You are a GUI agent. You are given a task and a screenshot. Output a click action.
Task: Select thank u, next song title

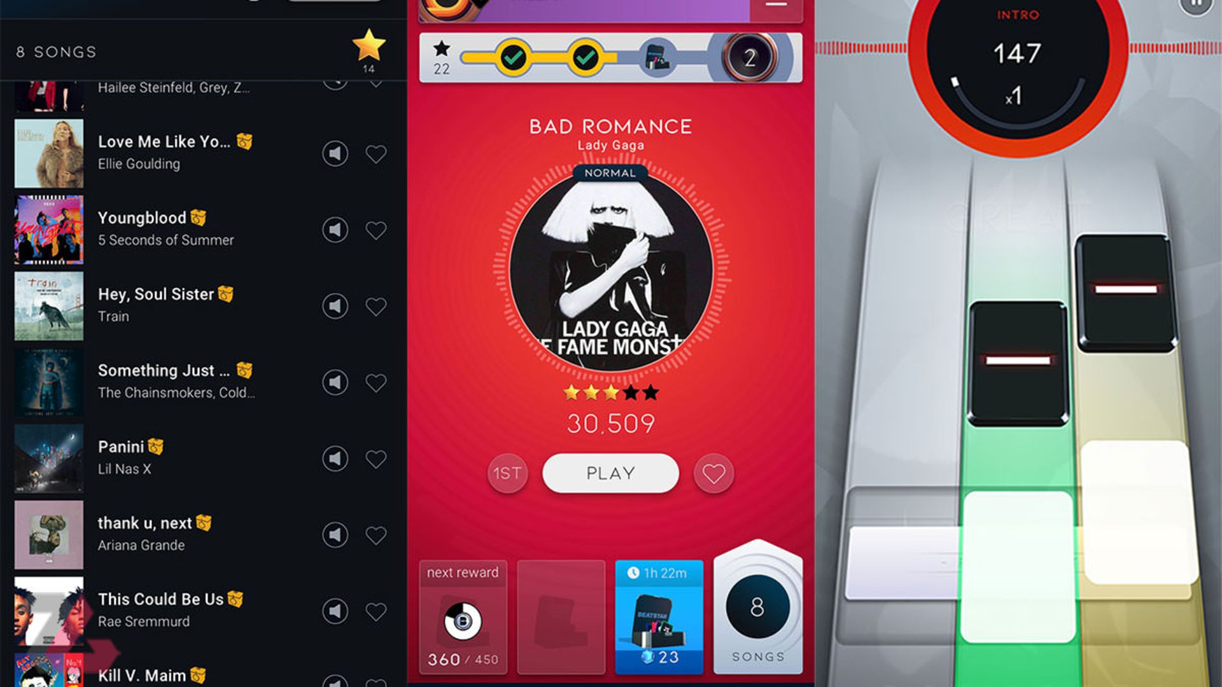click(144, 523)
